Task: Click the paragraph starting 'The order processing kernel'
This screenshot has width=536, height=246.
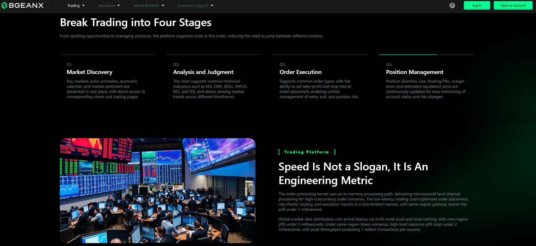Action: [x=373, y=202]
